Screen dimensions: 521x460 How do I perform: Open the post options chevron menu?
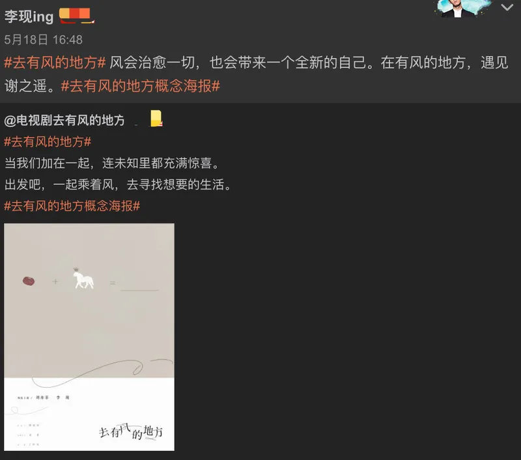[507, 7]
